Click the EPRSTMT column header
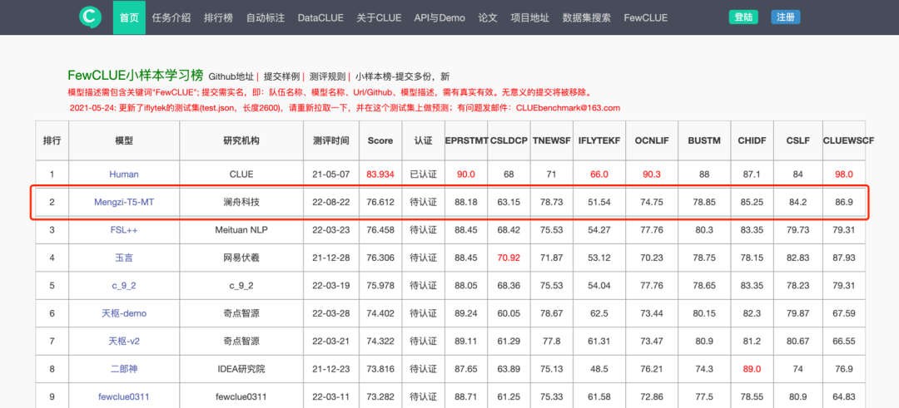Image resolution: width=899 pixels, height=408 pixels. 465,140
